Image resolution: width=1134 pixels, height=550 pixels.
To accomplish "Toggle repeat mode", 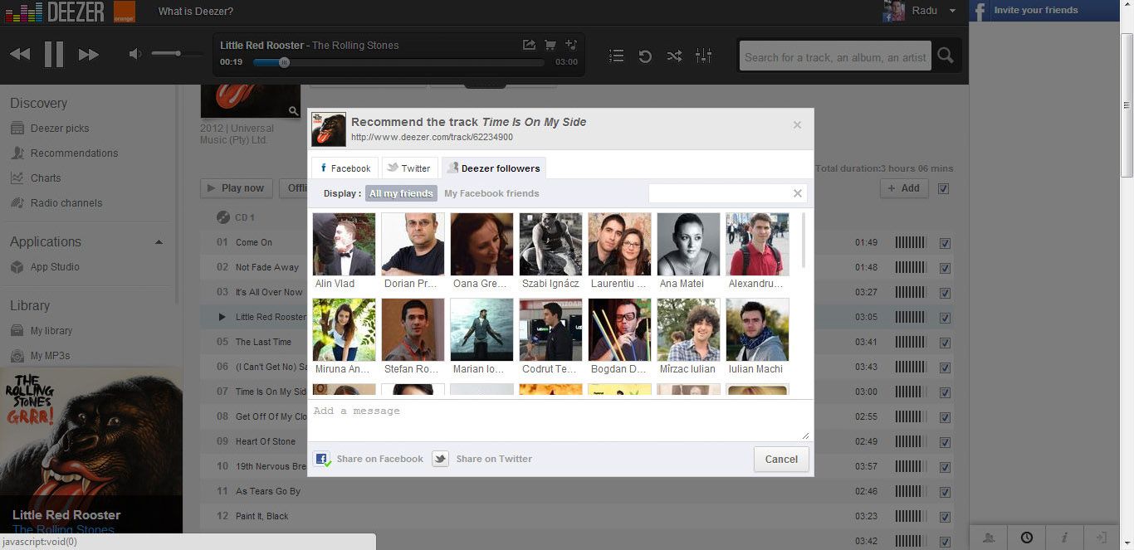I will 645,56.
